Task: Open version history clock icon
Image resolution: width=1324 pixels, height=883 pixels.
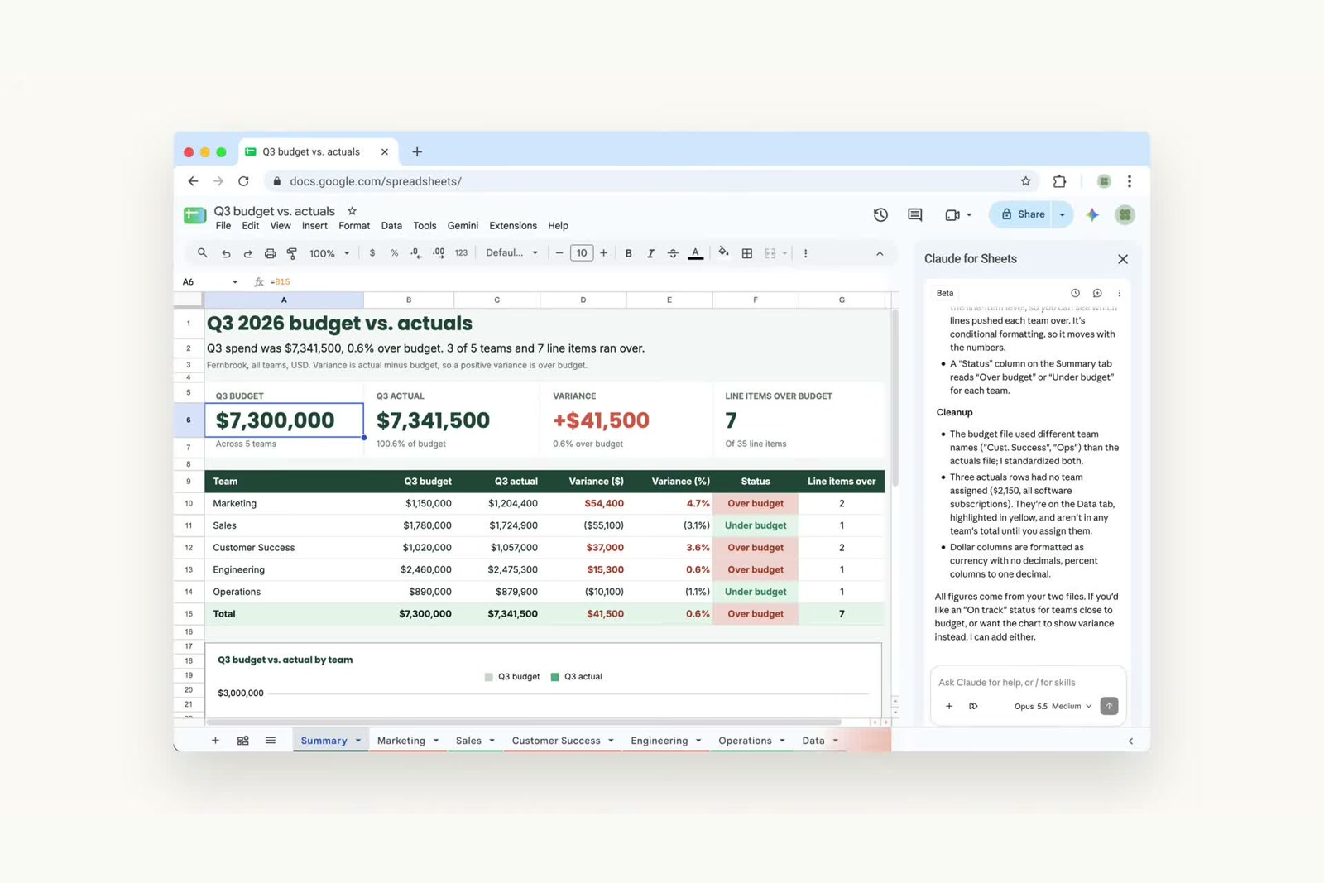Action: click(880, 215)
